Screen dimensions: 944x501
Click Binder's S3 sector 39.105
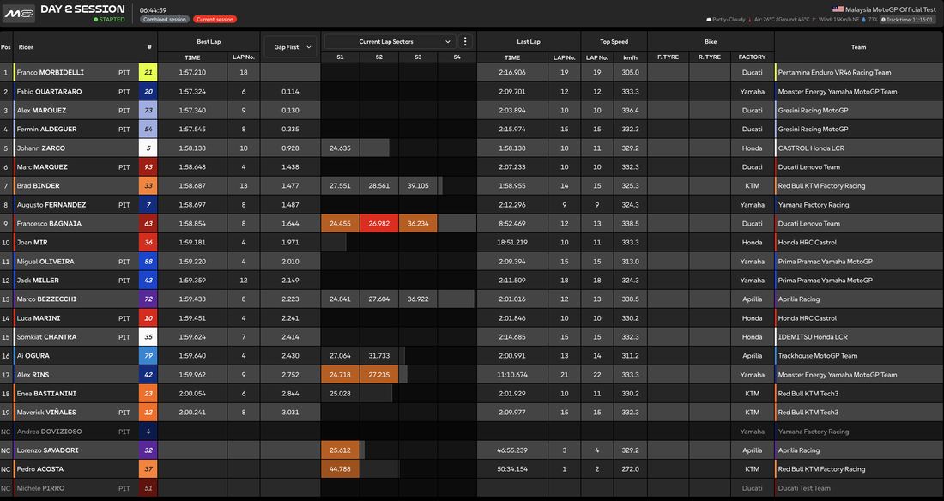(x=418, y=185)
